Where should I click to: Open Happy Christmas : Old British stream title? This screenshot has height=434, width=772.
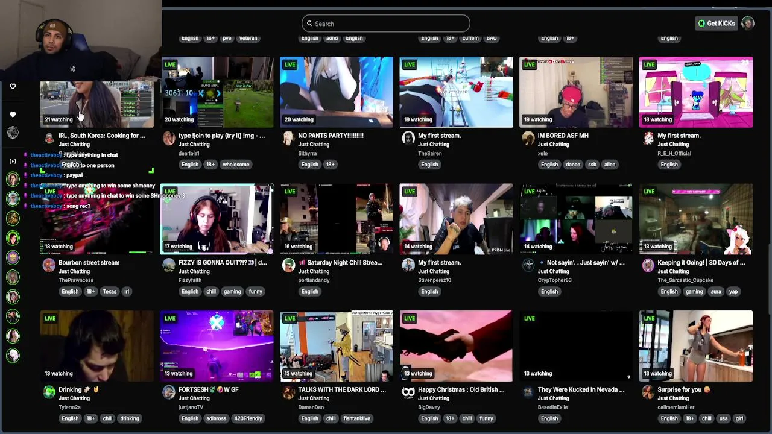[x=461, y=390]
